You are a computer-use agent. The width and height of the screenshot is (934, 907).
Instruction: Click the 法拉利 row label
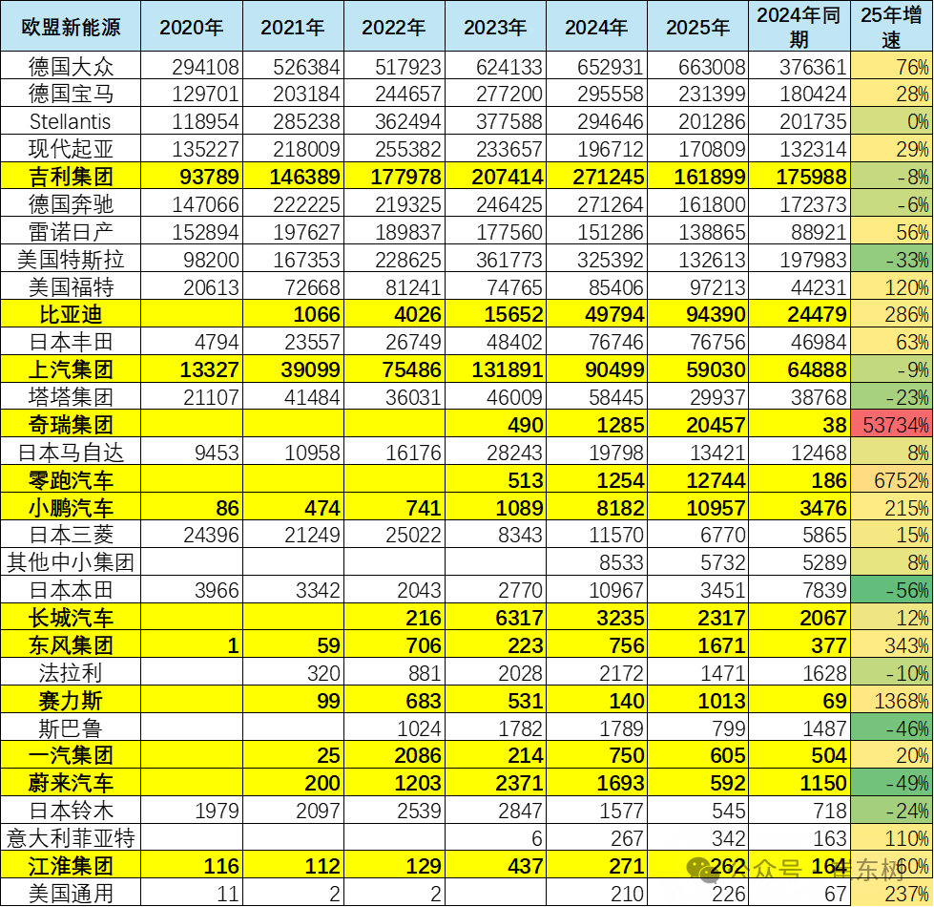(x=71, y=673)
